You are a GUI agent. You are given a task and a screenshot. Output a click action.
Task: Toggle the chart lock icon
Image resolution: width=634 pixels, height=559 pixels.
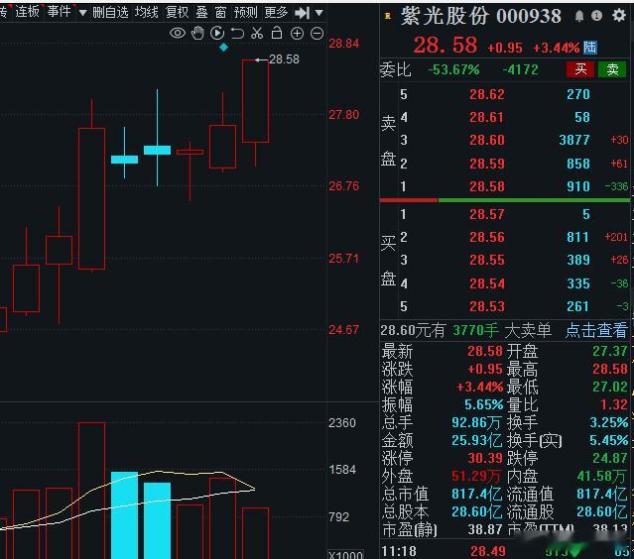pyautogui.click(x=277, y=33)
